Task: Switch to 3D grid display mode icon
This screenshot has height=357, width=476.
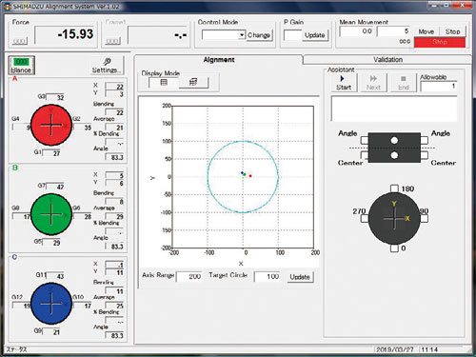Action: pos(193,83)
